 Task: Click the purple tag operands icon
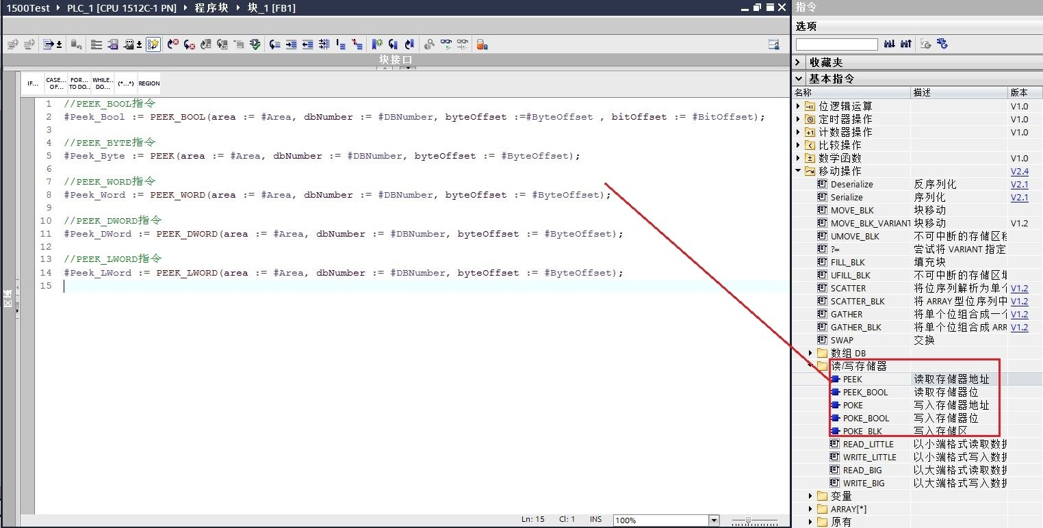(x=114, y=44)
